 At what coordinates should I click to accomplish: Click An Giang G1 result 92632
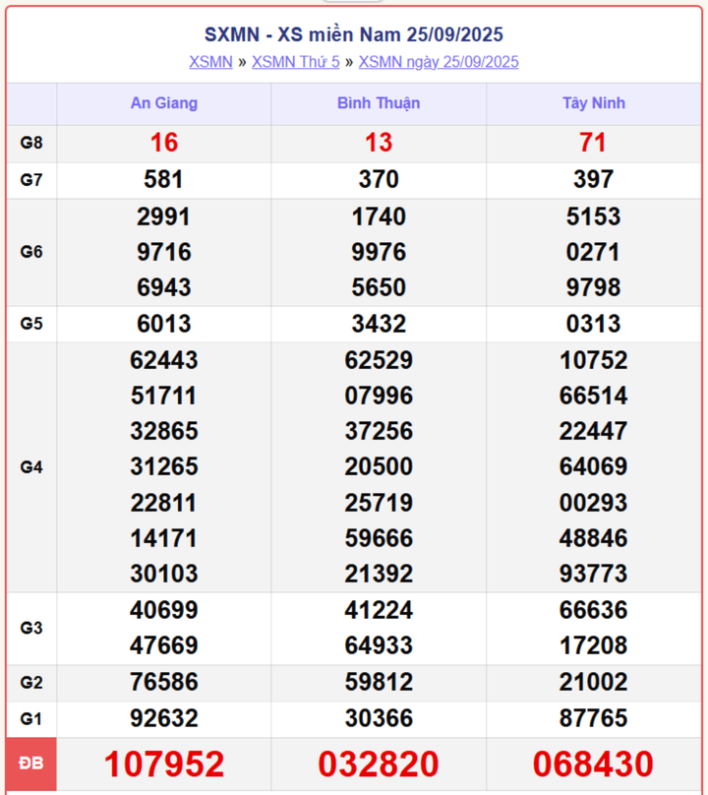pyautogui.click(x=164, y=718)
